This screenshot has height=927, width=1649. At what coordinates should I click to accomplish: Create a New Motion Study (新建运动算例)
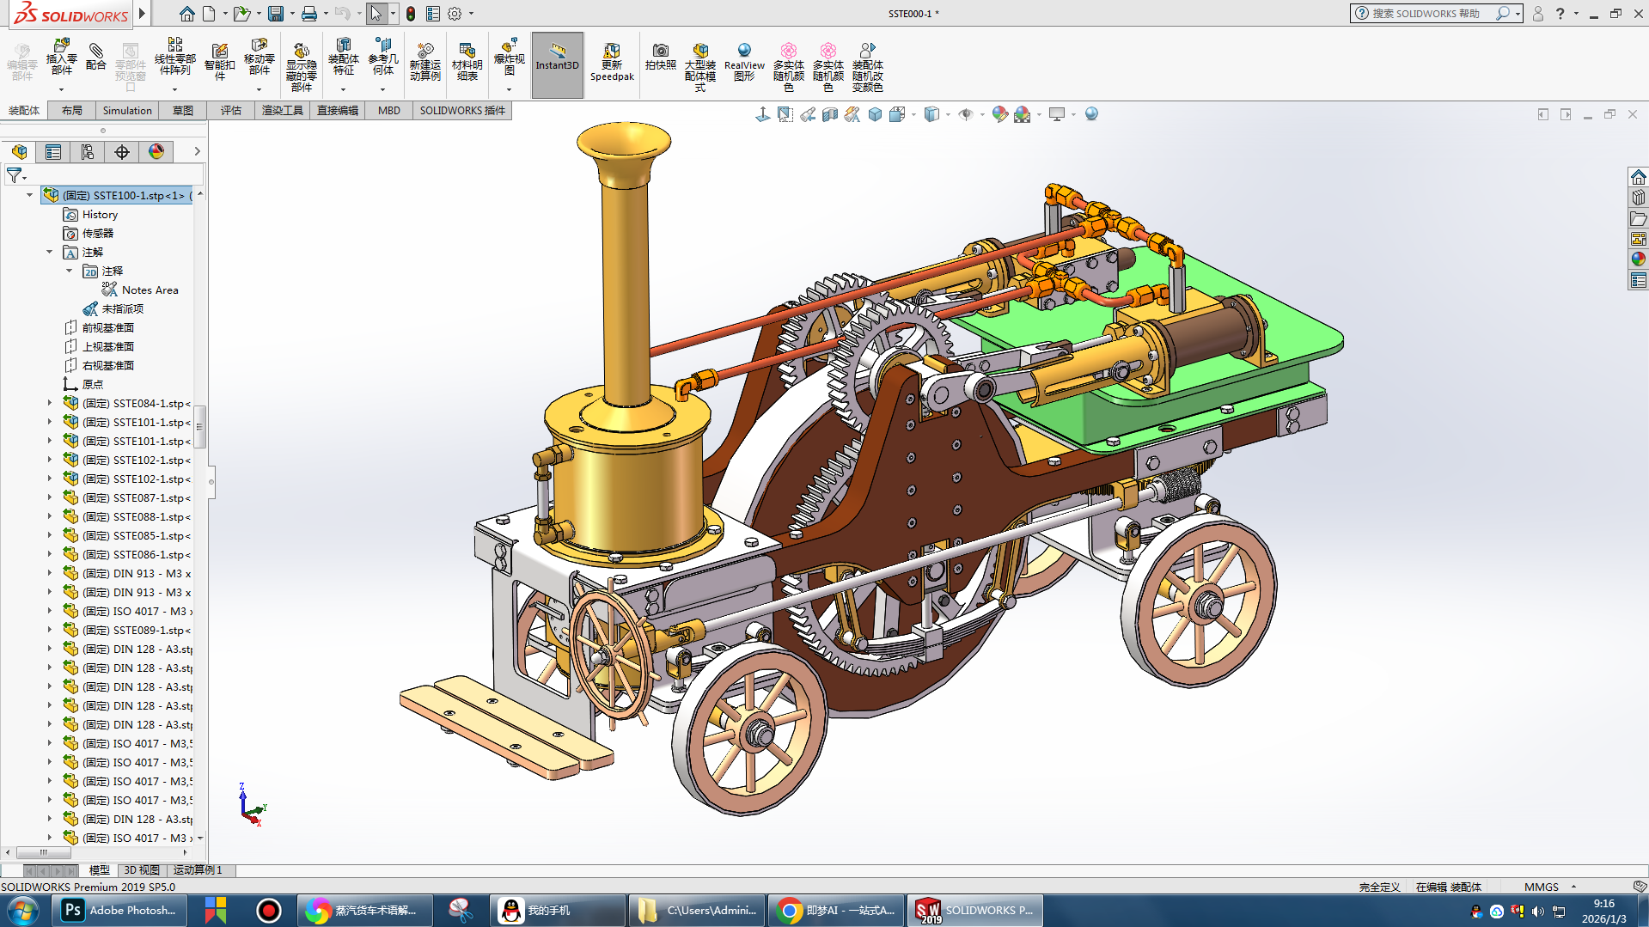[424, 62]
